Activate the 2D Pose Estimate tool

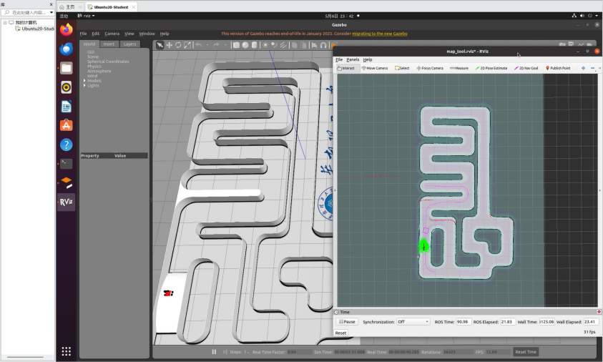coord(491,68)
